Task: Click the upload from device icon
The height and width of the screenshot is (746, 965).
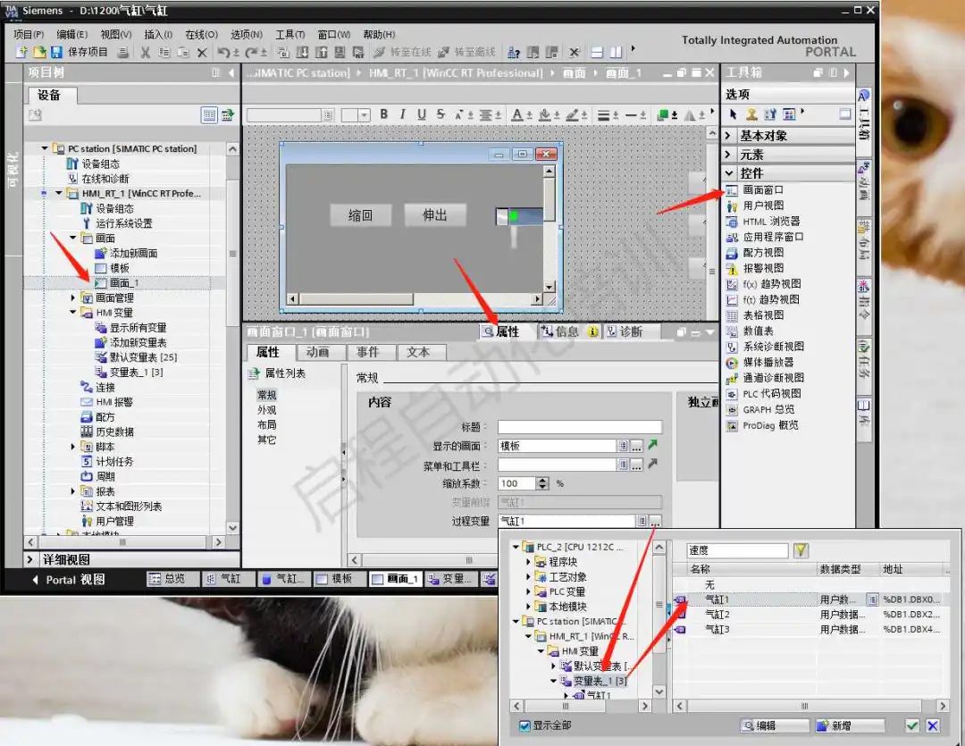Action: click(x=321, y=53)
